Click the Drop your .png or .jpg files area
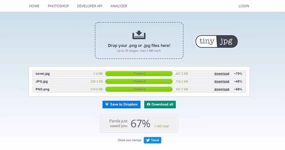The width and height of the screenshot is (285, 150). (x=139, y=41)
